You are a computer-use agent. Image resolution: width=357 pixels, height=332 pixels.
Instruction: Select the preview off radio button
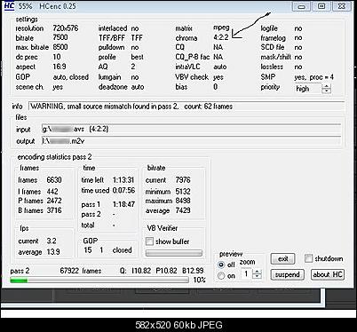click(x=221, y=265)
